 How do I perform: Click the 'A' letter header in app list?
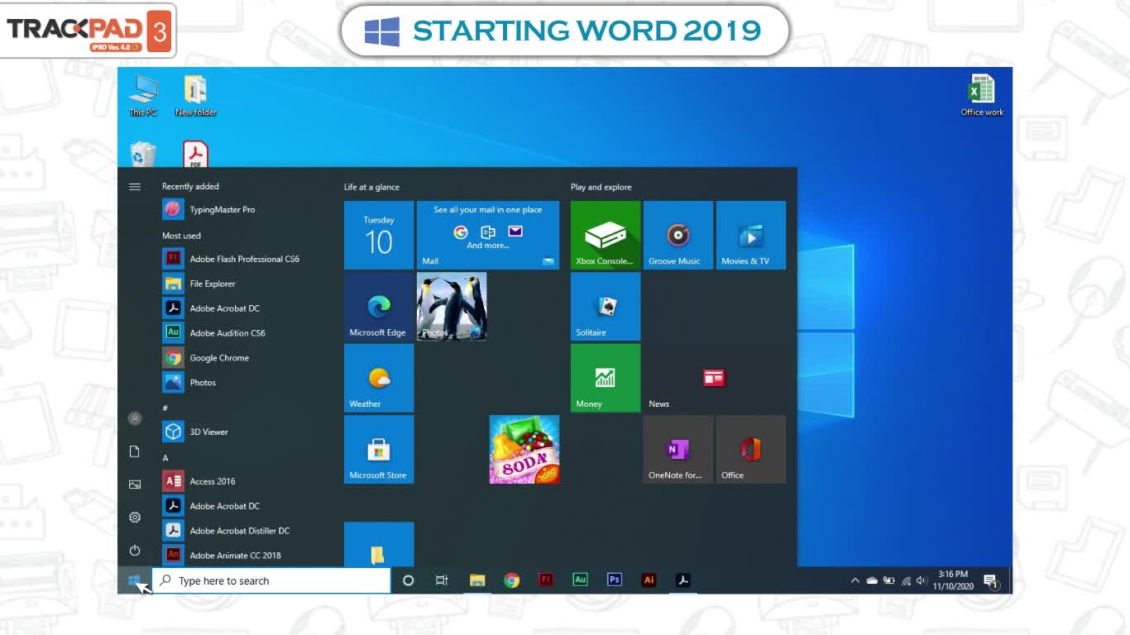click(x=165, y=457)
